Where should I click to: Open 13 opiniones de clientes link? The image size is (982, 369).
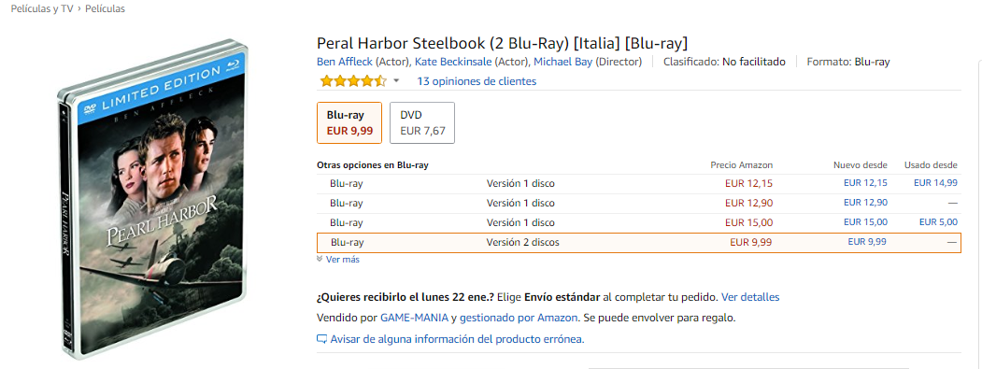(477, 81)
